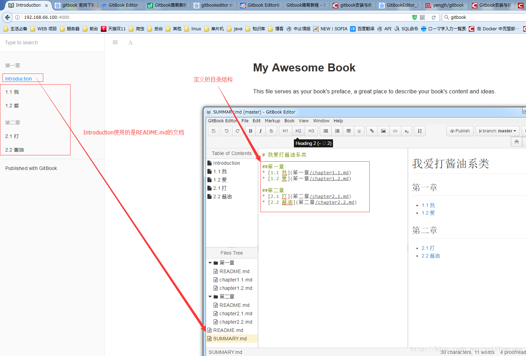Select Introduction in Table of Contents
Screen dimensions: 526x356
pyautogui.click(x=227, y=163)
